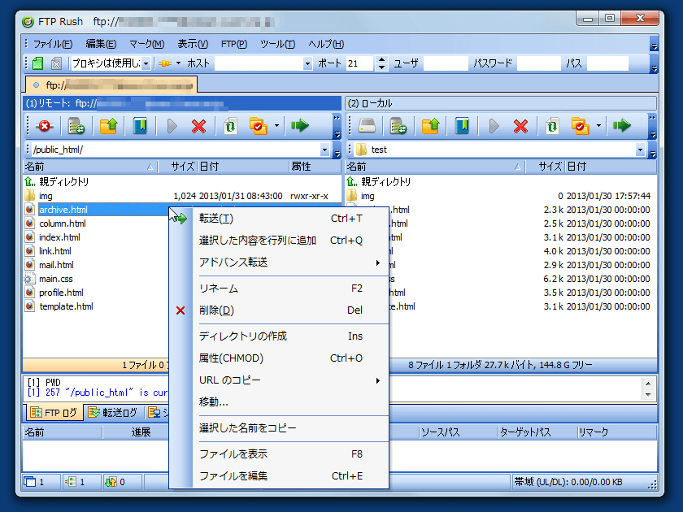This screenshot has width=683, height=512.
Task: Expand the local path test dropdown
Action: pyautogui.click(x=640, y=150)
